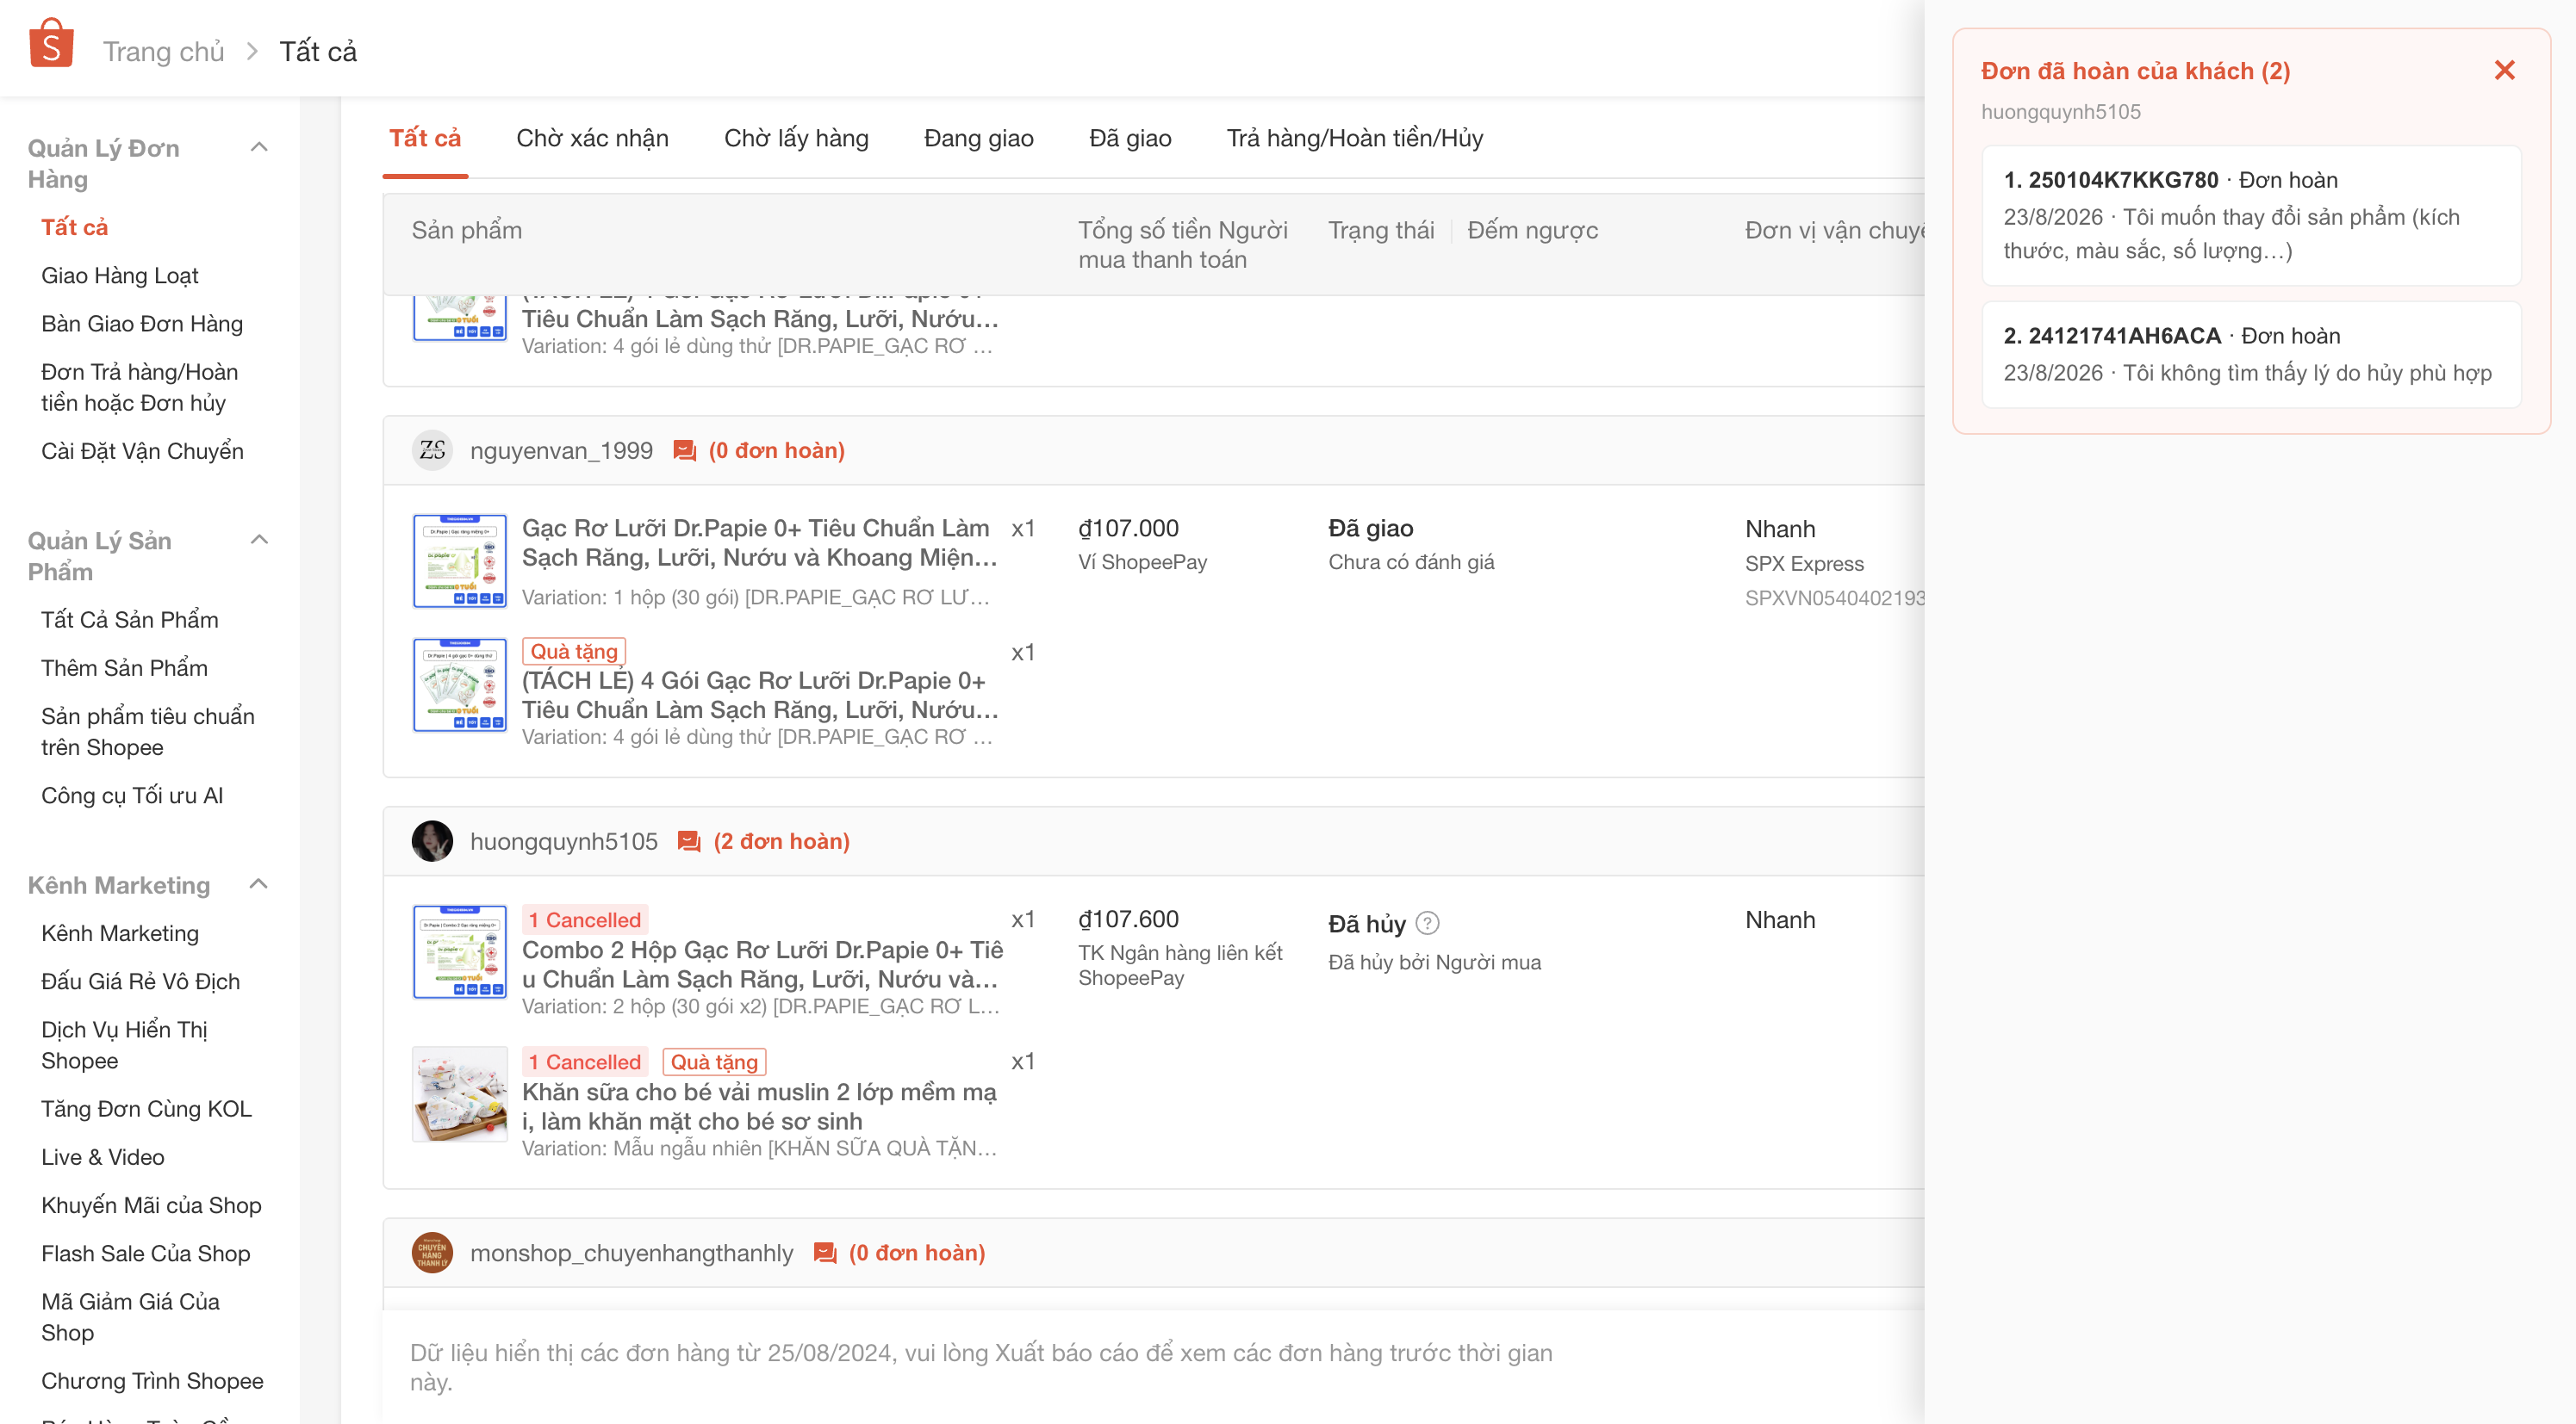Click Gạc Rơ Lưỡi 1 hộp product thumbnail
This screenshot has height=1424, width=2576.
pos(460,561)
